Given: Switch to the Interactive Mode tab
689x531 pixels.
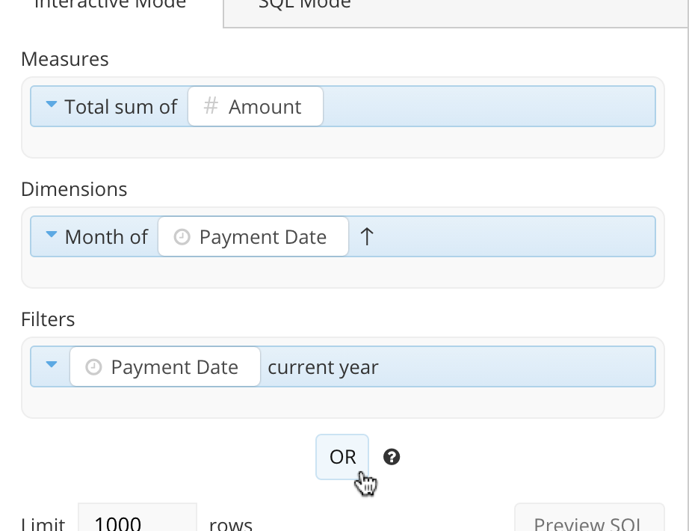Looking at the screenshot, I should 111,4.
